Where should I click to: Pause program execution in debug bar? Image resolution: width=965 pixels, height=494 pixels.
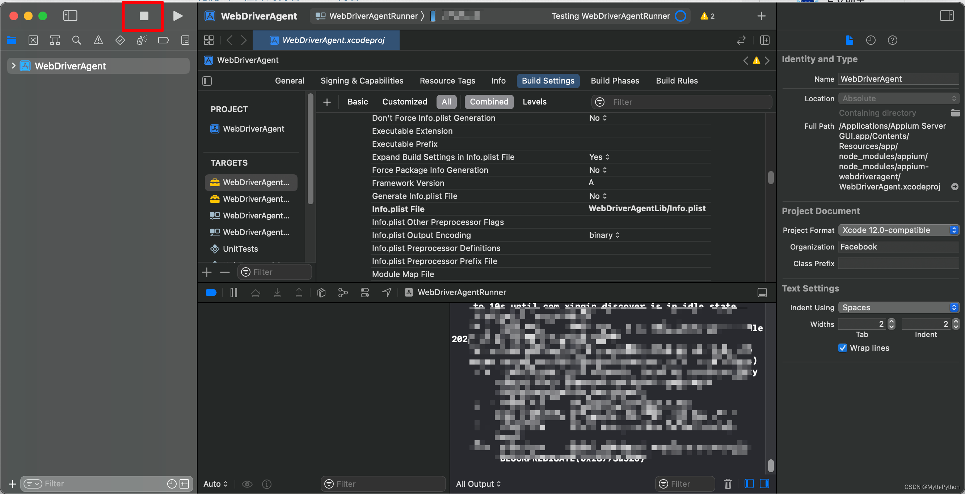(234, 292)
